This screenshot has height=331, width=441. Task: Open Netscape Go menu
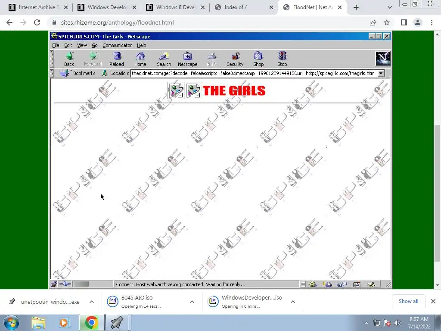click(x=94, y=45)
